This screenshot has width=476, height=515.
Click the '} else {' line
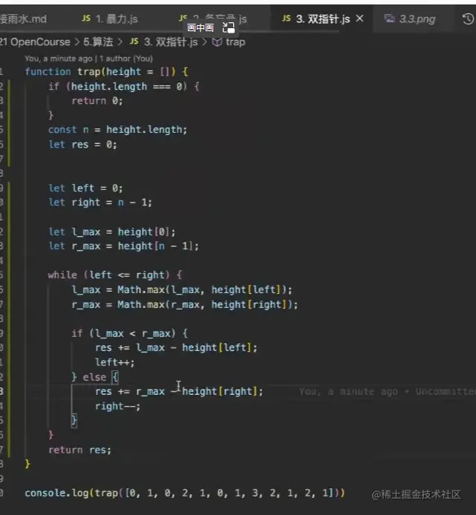click(94, 377)
